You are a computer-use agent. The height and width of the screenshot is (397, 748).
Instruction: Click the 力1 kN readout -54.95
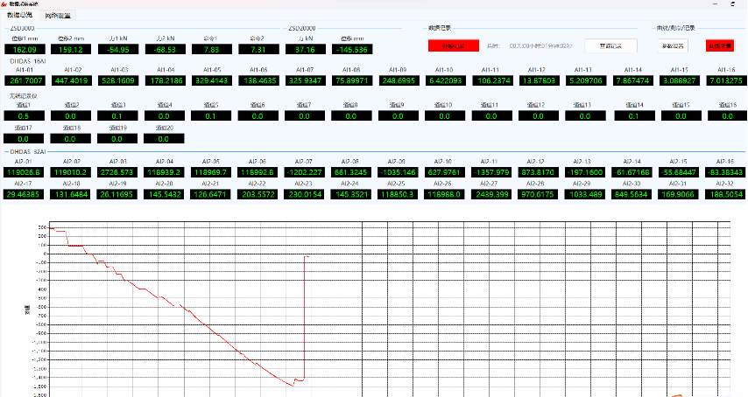tap(118, 50)
